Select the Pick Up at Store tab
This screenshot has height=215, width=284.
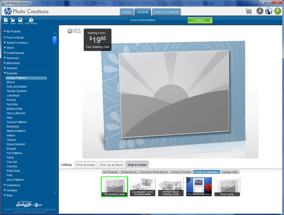point(111,165)
